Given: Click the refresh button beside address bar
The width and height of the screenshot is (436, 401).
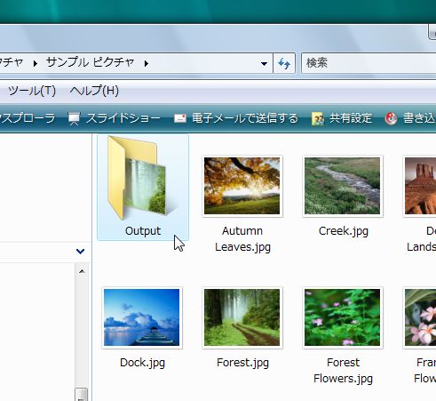Looking at the screenshot, I should tap(284, 63).
